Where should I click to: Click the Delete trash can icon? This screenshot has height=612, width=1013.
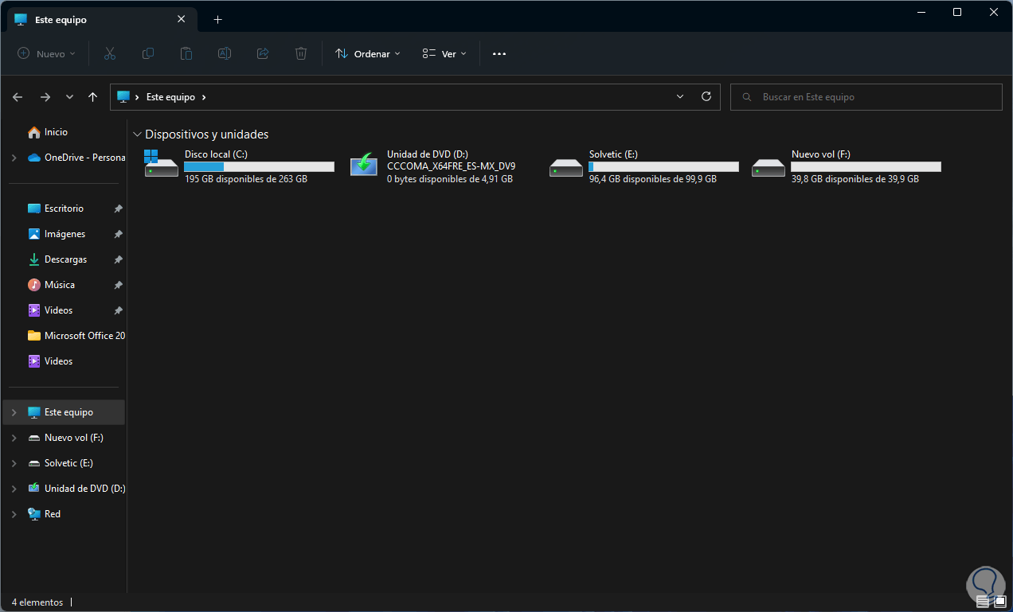click(301, 53)
